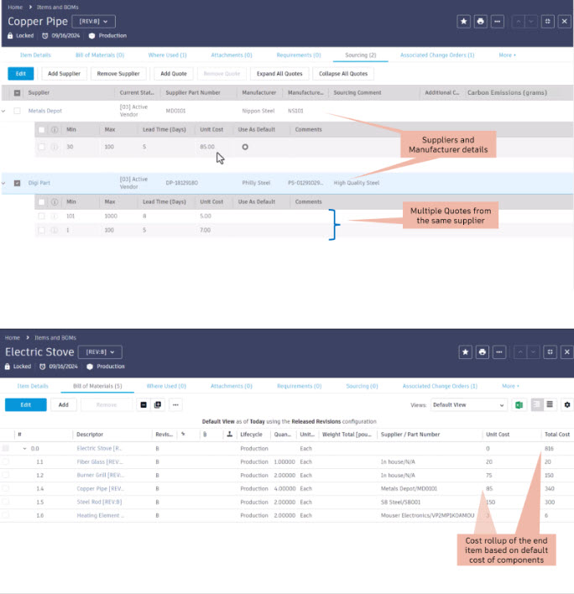Uncheck the Digi Part supplier checkbox
The width and height of the screenshot is (574, 594).
[x=17, y=183]
